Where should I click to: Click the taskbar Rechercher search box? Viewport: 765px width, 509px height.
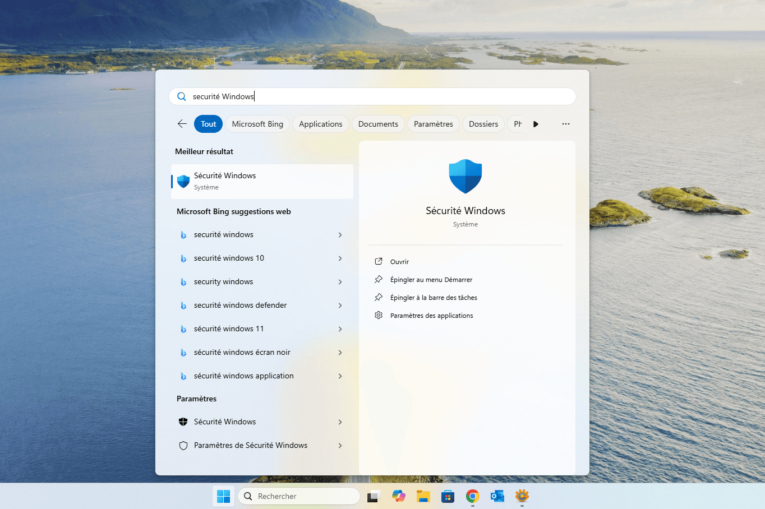coord(299,496)
